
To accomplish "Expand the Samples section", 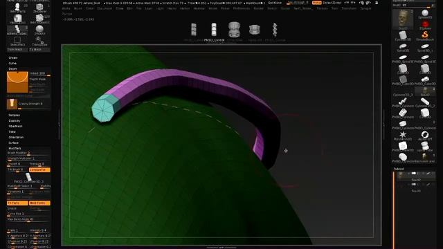I will (x=14, y=116).
